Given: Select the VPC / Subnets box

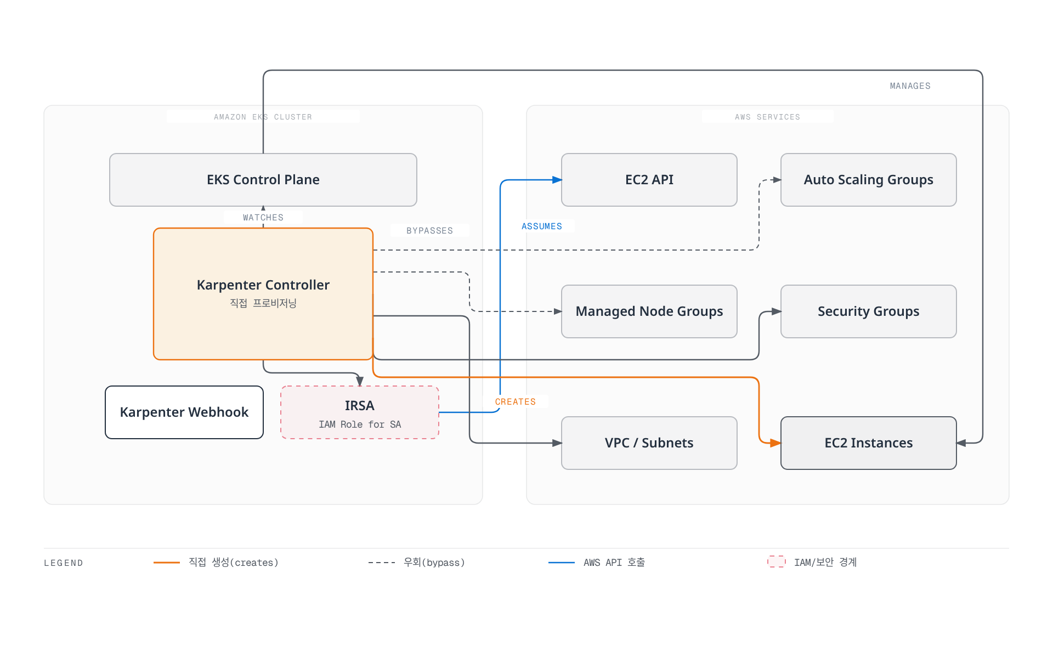Looking at the screenshot, I should tap(649, 443).
